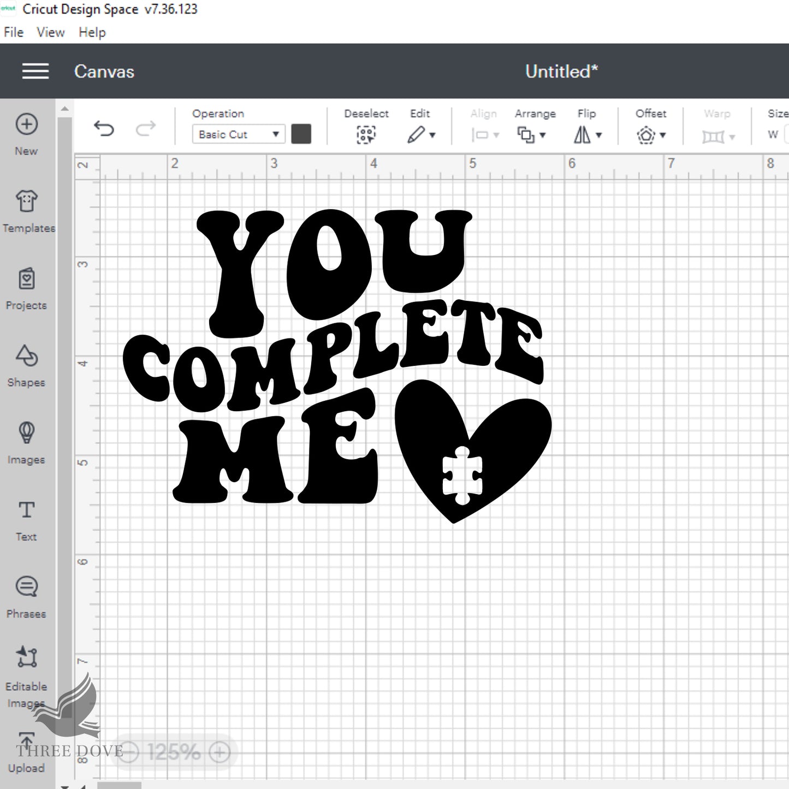Open the File menu

pos(14,32)
